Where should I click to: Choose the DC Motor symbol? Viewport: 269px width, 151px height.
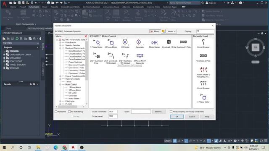(x=125, y=44)
